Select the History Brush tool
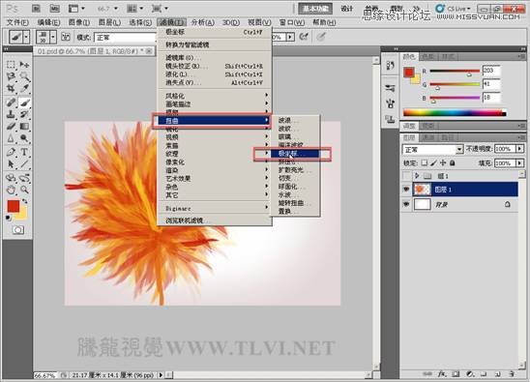Screen dimensions: 530x382 (x=24, y=114)
